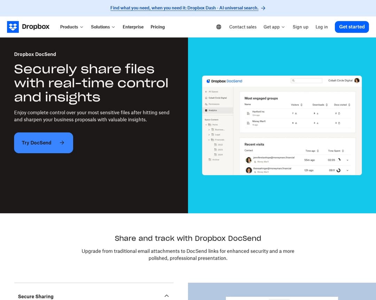Screen dimensions: 376x300
Task: Open the Dropbox Dash AI universal search link
Action: tap(185, 8)
